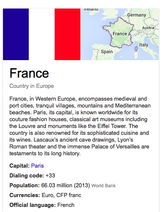Click the Spain label on map
The image size is (166, 212).
coord(107,52)
